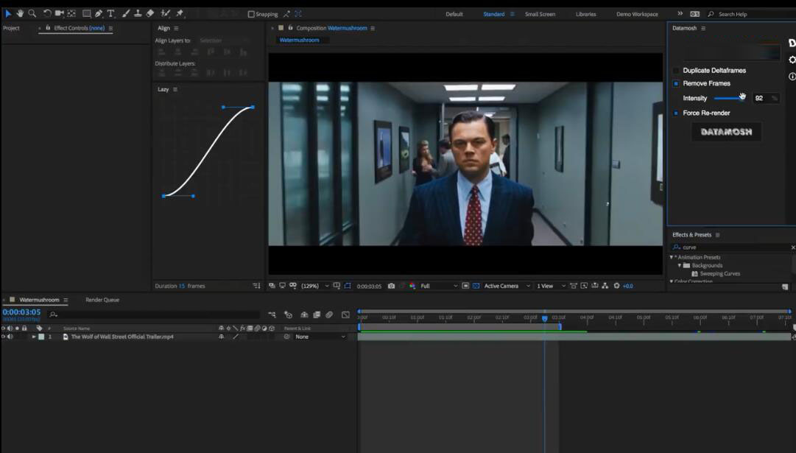Click the DATAMOSH button
Viewport: 796px width, 453px height.
click(x=726, y=132)
